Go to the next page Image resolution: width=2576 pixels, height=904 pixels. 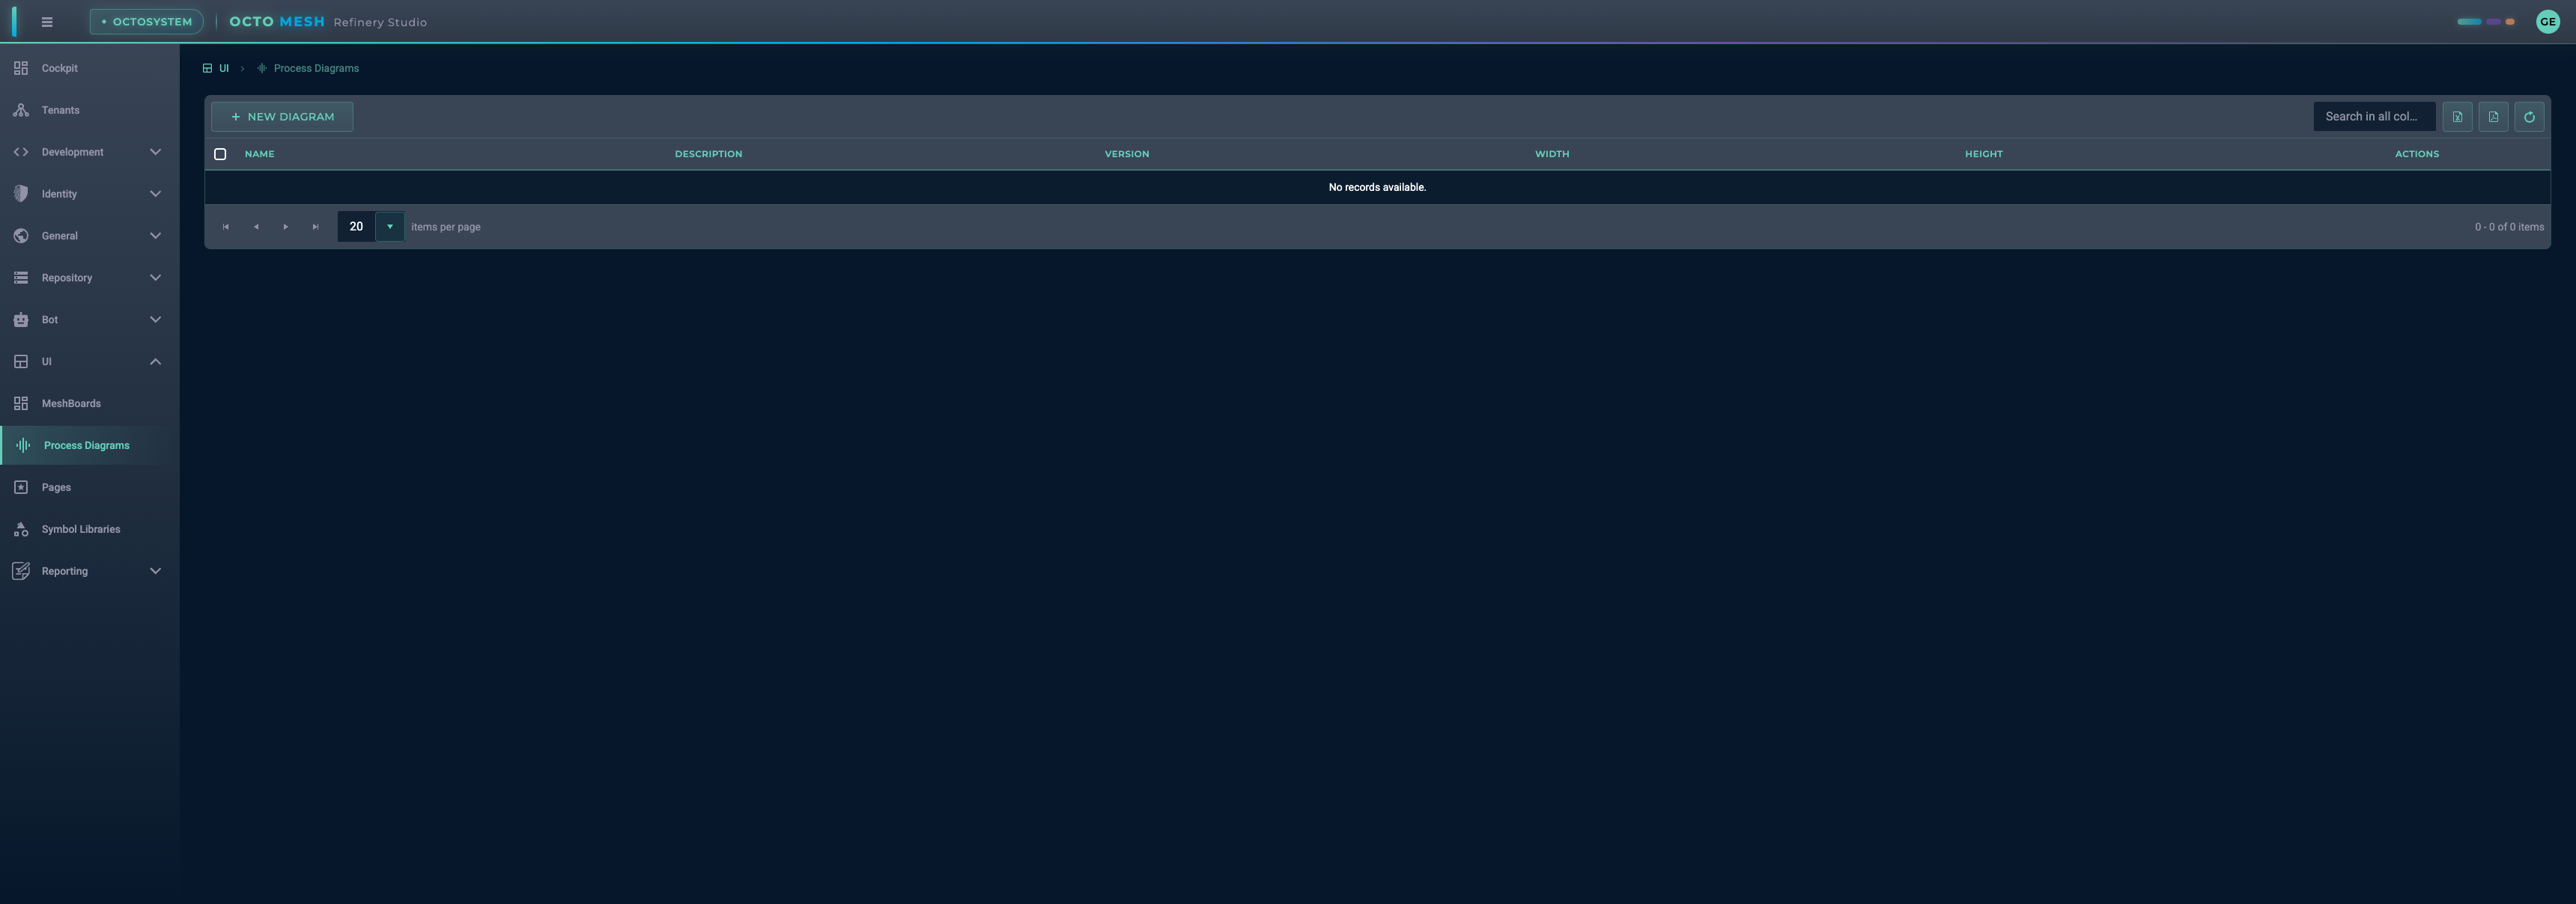(x=286, y=227)
